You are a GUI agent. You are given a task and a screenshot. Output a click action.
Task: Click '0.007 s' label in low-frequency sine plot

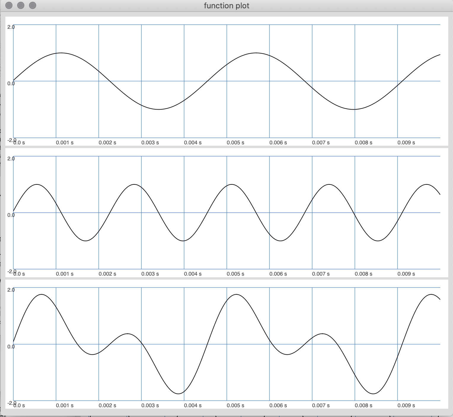[321, 143]
